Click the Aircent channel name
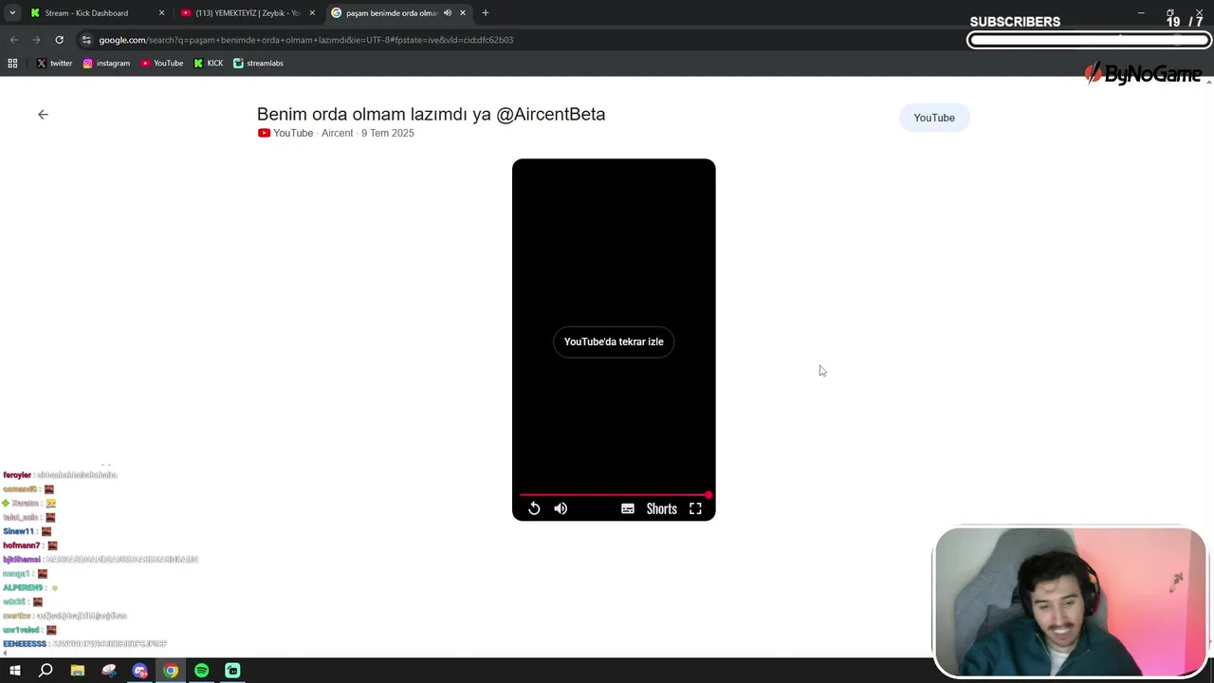Image resolution: width=1214 pixels, height=683 pixels. pos(337,133)
